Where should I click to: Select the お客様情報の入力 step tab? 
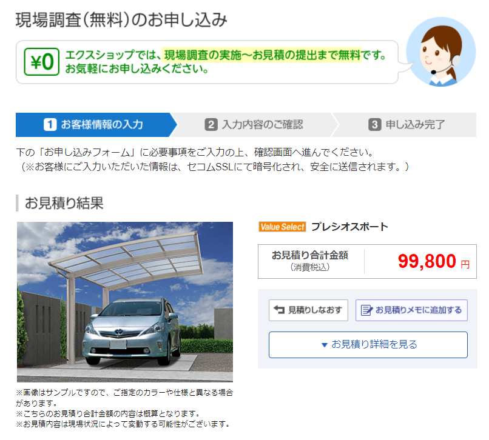click(x=96, y=125)
